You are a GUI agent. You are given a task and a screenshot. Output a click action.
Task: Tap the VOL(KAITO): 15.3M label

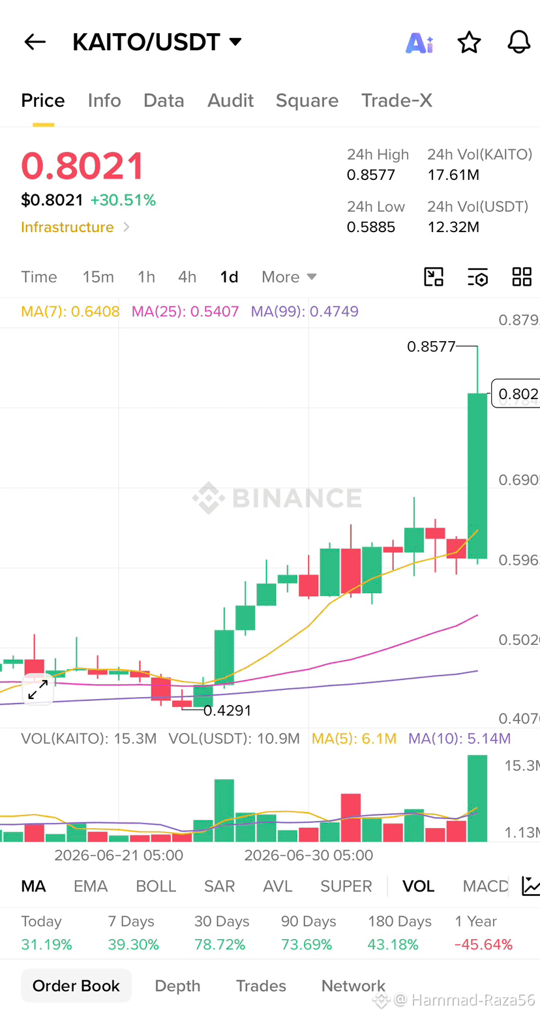coord(89,739)
